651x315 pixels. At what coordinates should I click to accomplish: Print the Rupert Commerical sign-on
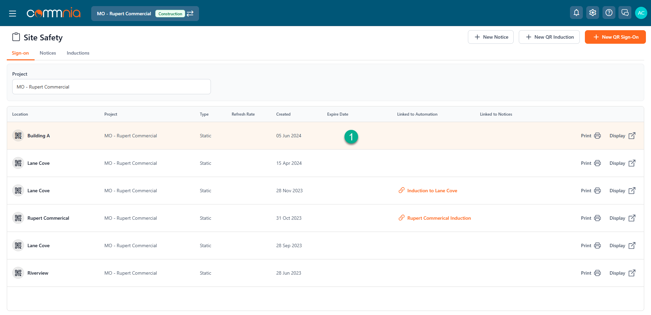coord(591,218)
